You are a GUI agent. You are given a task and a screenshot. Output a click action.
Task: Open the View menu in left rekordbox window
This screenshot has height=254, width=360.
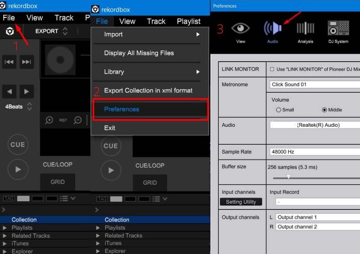coord(34,18)
